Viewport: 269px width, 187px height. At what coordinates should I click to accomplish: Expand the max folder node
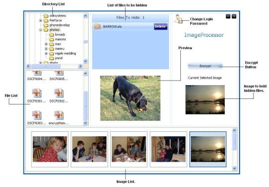46,44
